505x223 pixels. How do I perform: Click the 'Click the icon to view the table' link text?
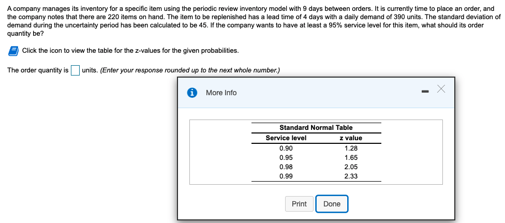click(x=130, y=51)
